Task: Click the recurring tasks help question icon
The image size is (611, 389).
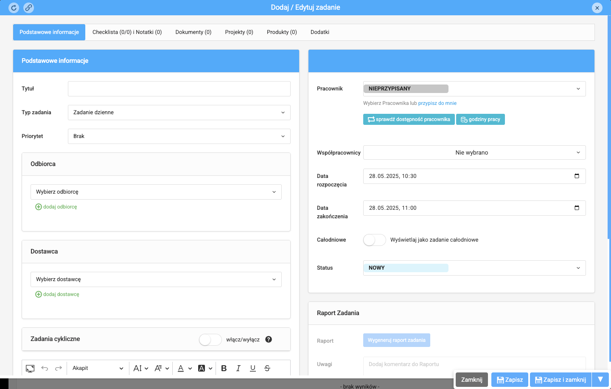Action: tap(269, 339)
